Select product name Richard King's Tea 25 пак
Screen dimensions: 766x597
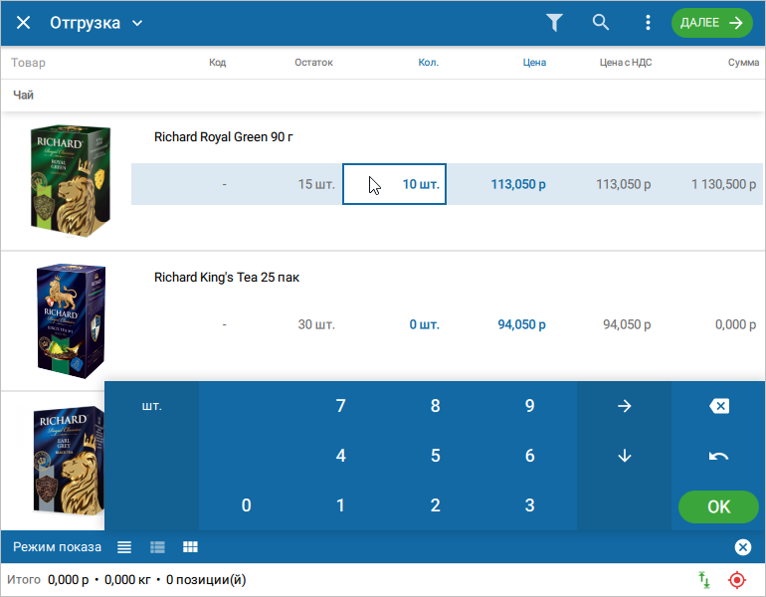[x=227, y=277]
